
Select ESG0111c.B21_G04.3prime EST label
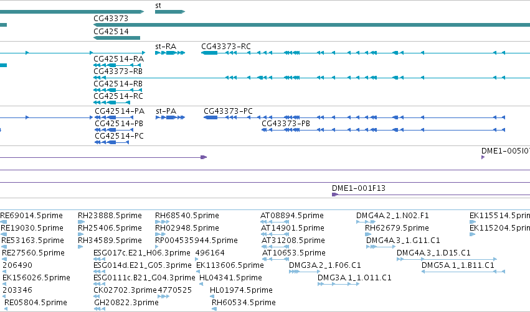pos(144,278)
